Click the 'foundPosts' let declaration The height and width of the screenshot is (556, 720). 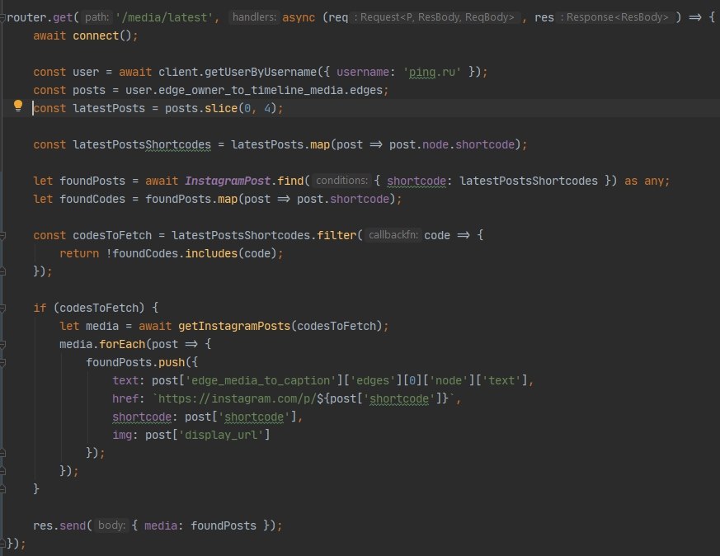pos(92,181)
